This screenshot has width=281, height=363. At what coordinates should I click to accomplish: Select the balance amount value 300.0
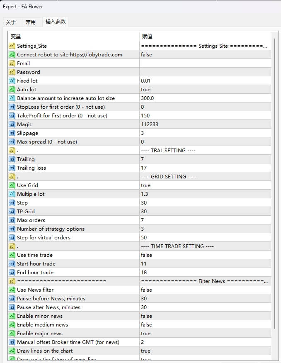pos(147,98)
